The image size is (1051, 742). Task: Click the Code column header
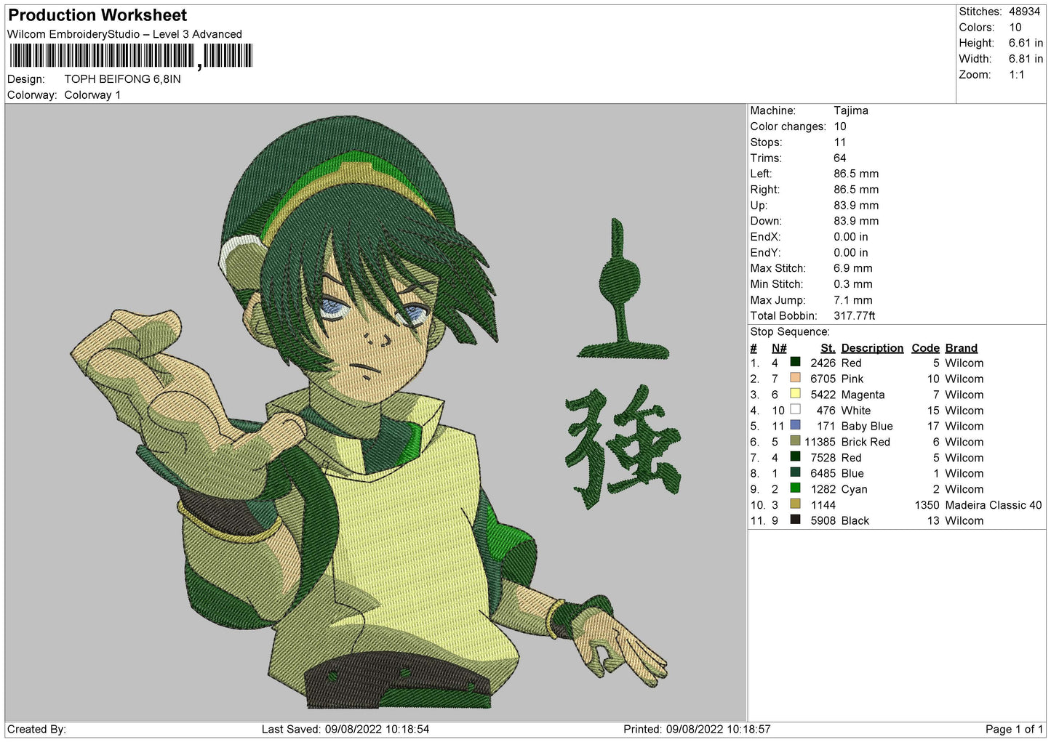(925, 348)
